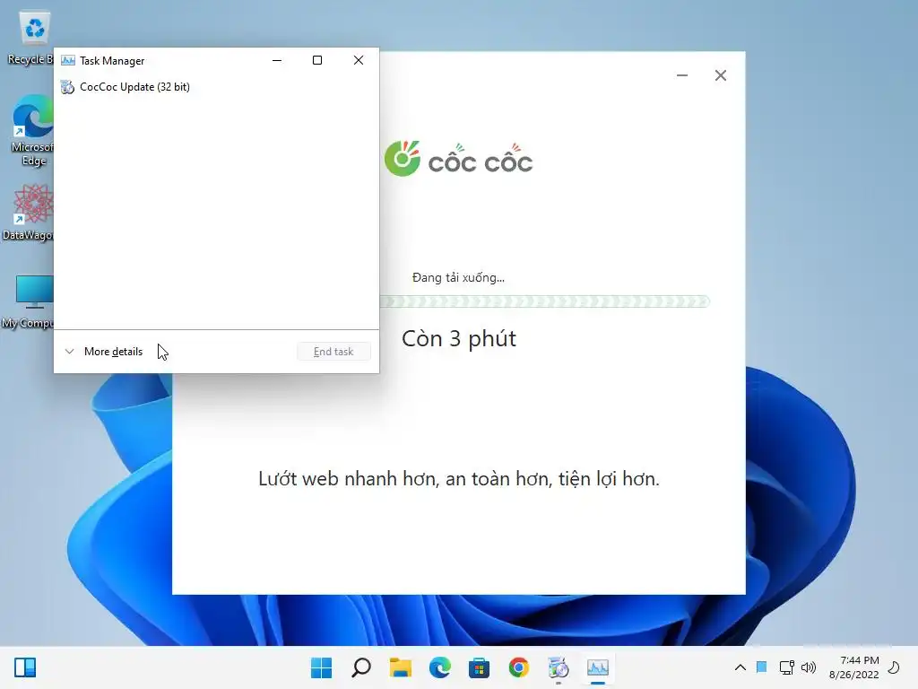
Task: Close the Task Manager window
Action: tap(359, 60)
